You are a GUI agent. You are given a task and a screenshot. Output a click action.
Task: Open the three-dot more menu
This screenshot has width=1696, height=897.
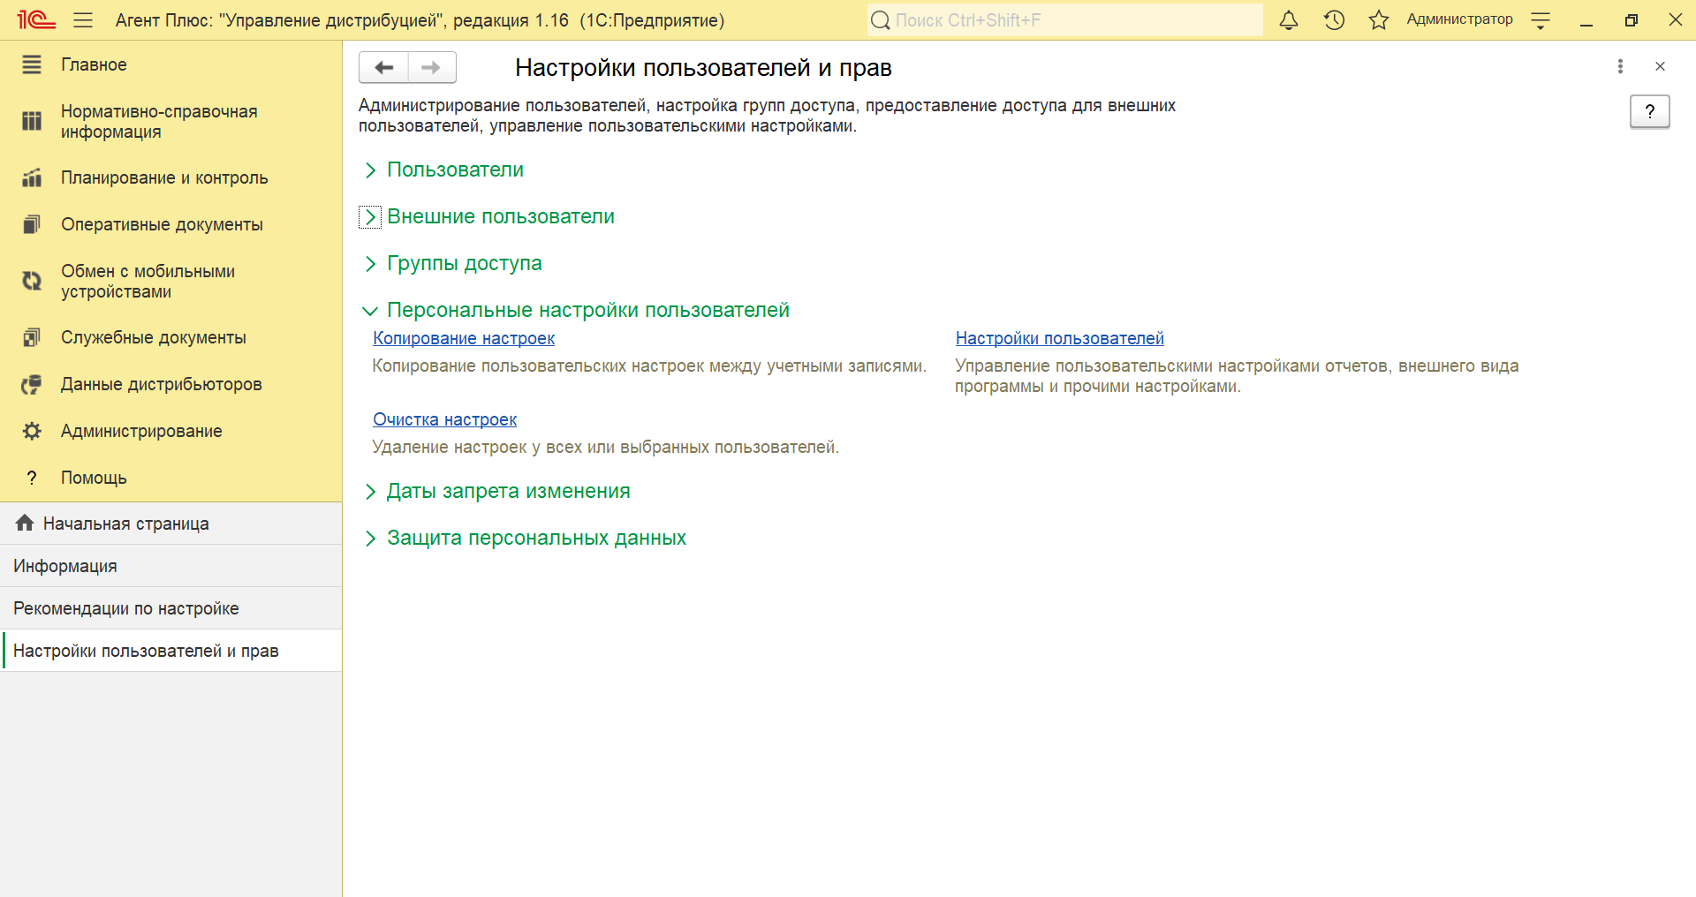click(x=1620, y=66)
